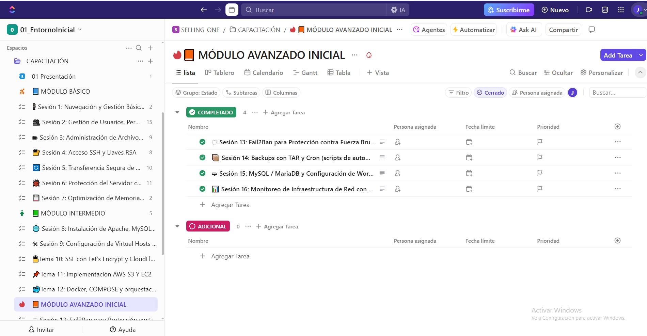This screenshot has width=647, height=336.
Task: Open the Add Tarea dropdown arrow
Action: coord(641,55)
